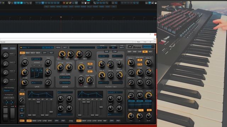Open the Cutoff 1 modulation target dropdown
The height and width of the screenshot is (127, 227).
pos(115,92)
